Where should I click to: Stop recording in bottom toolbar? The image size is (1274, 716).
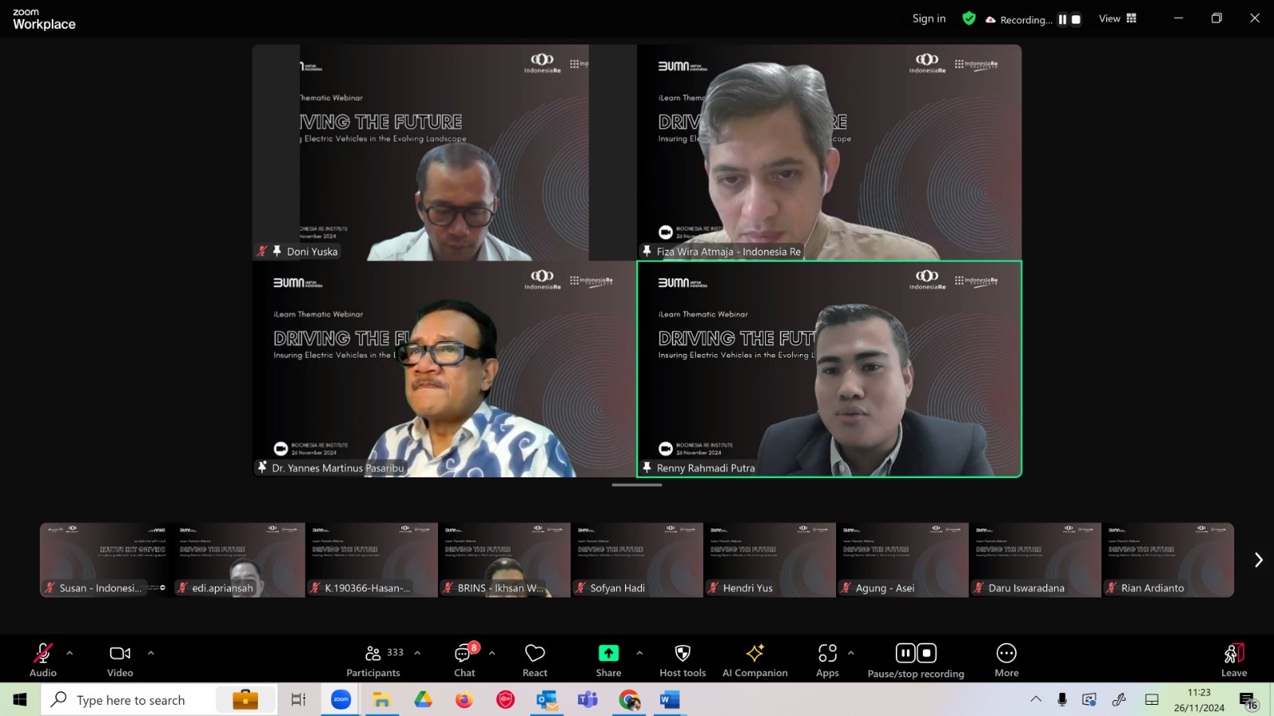tap(927, 653)
